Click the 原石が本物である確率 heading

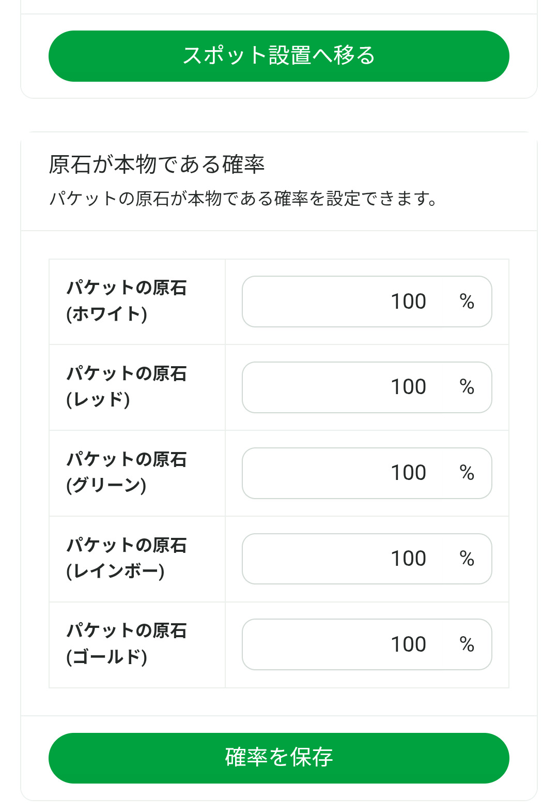(x=157, y=164)
